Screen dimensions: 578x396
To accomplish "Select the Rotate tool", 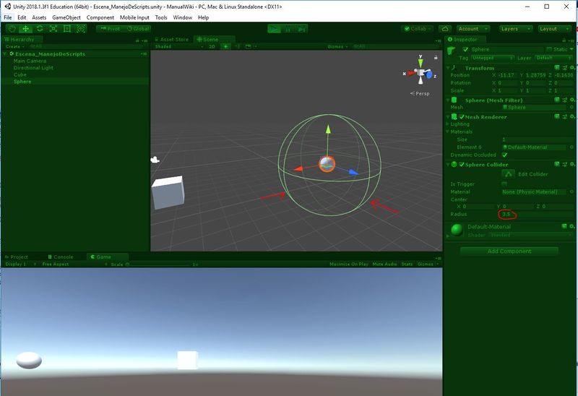I will [x=40, y=29].
